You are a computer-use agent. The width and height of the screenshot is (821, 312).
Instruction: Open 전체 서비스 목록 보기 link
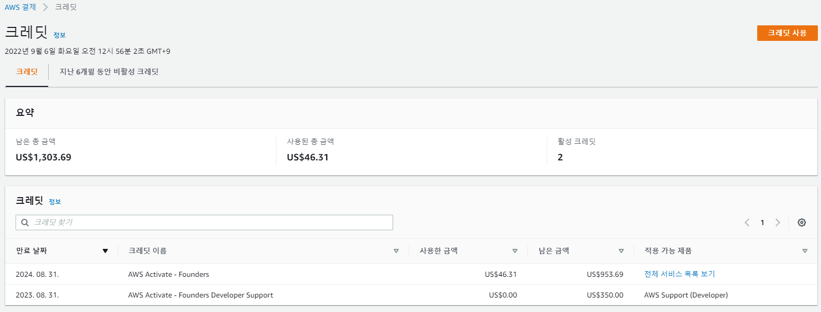[x=679, y=274]
